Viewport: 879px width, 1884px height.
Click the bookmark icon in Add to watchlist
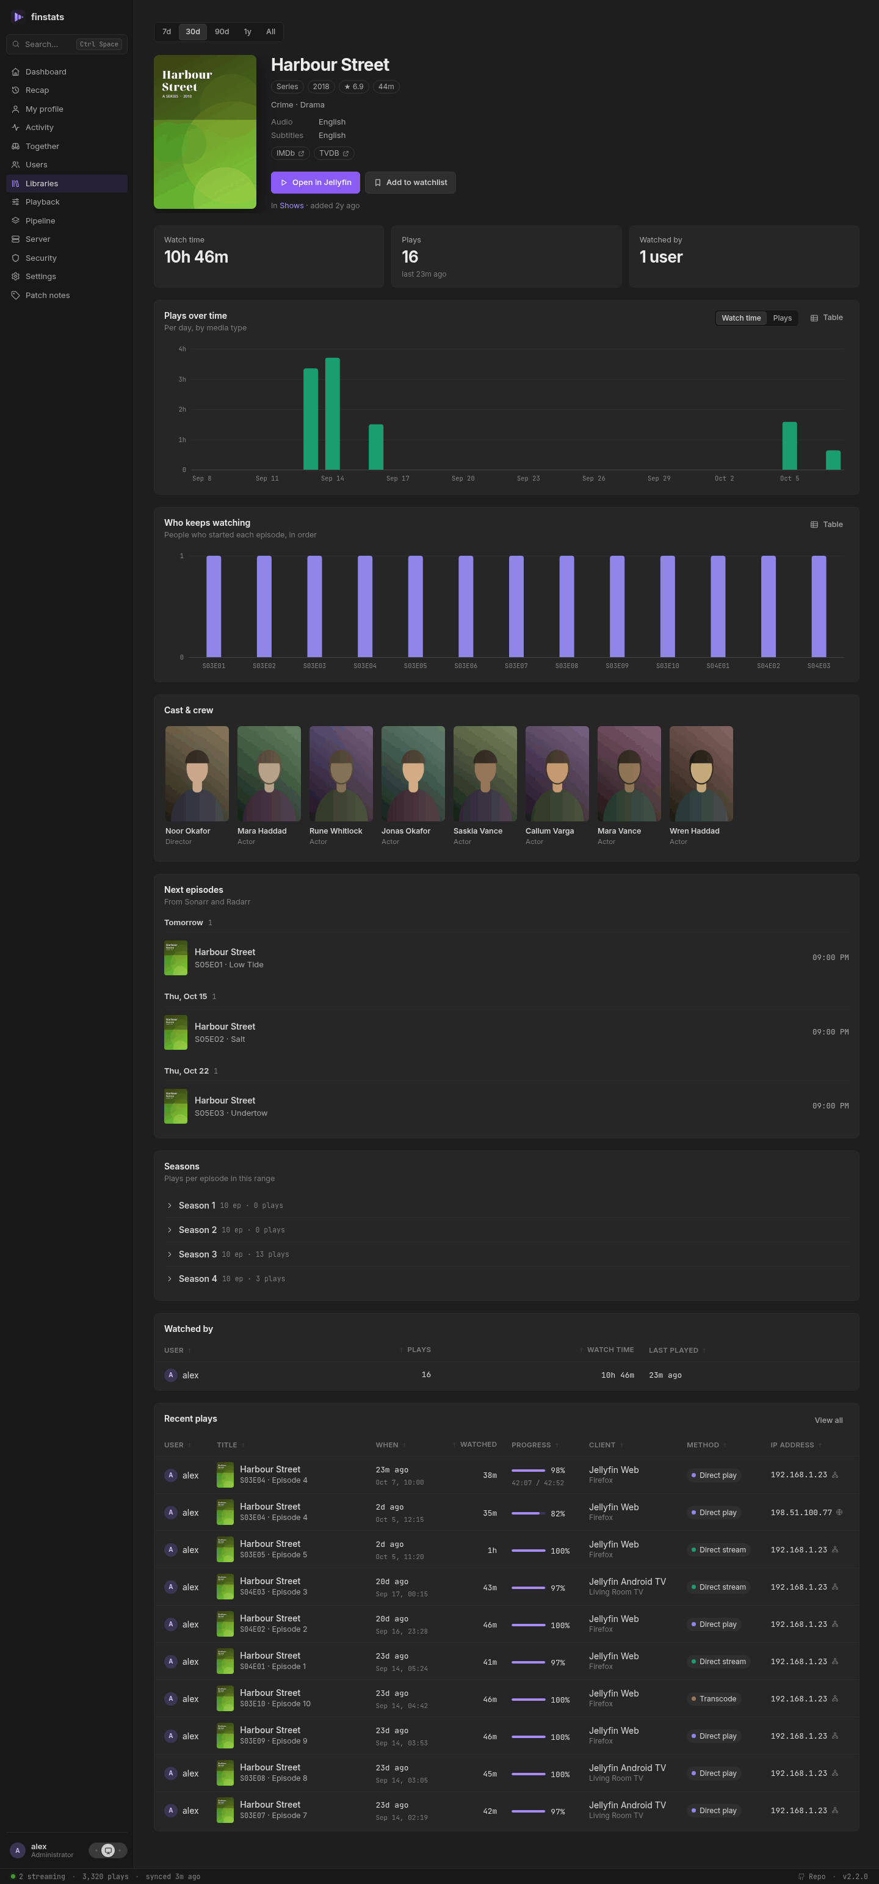click(377, 183)
